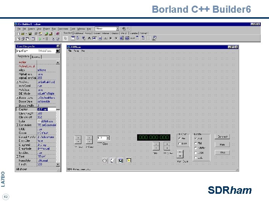Viewport: 269px width, 202px height.
Task: Select the ComboBox component in palette
Action: (127, 38)
